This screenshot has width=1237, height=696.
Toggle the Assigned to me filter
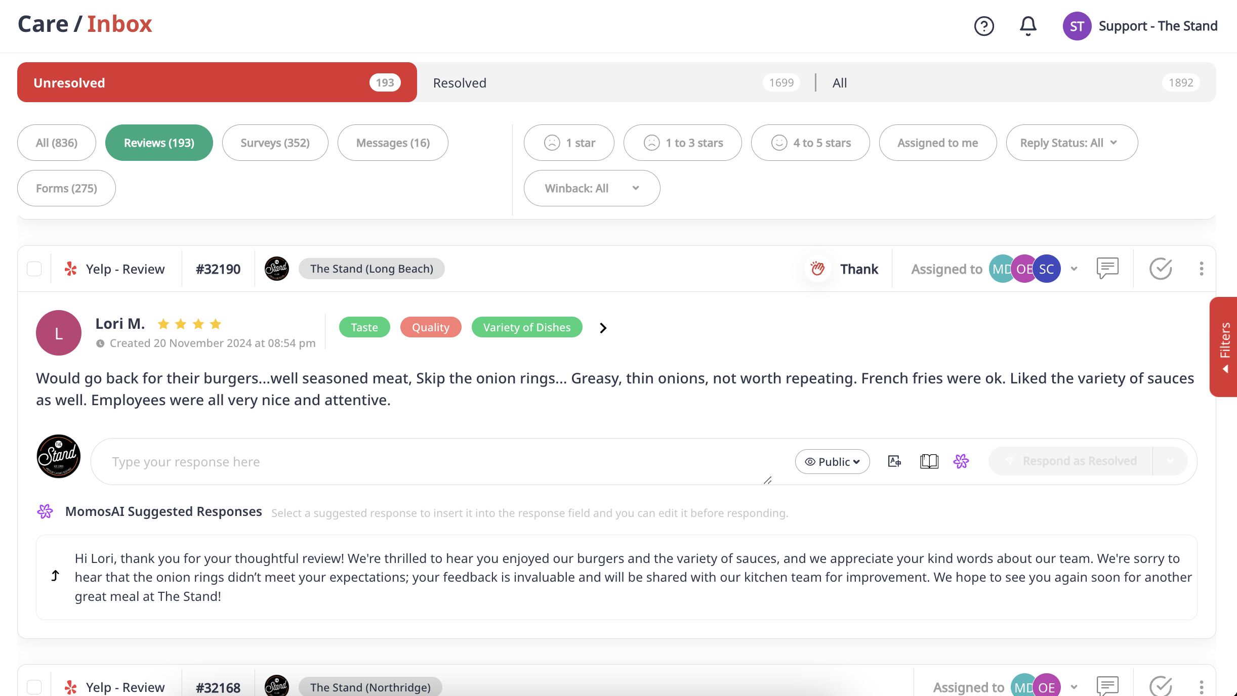pos(938,143)
